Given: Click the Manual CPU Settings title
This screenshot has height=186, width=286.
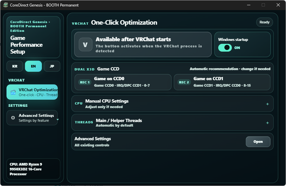Looking at the screenshot, I should click(x=107, y=101).
